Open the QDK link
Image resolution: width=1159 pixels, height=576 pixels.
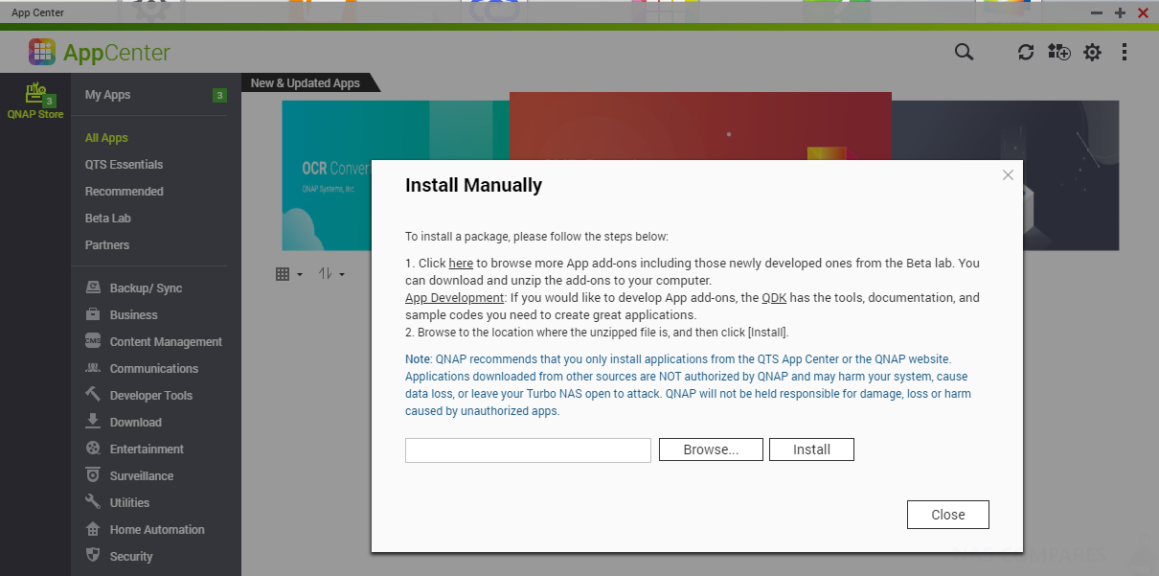(x=774, y=298)
